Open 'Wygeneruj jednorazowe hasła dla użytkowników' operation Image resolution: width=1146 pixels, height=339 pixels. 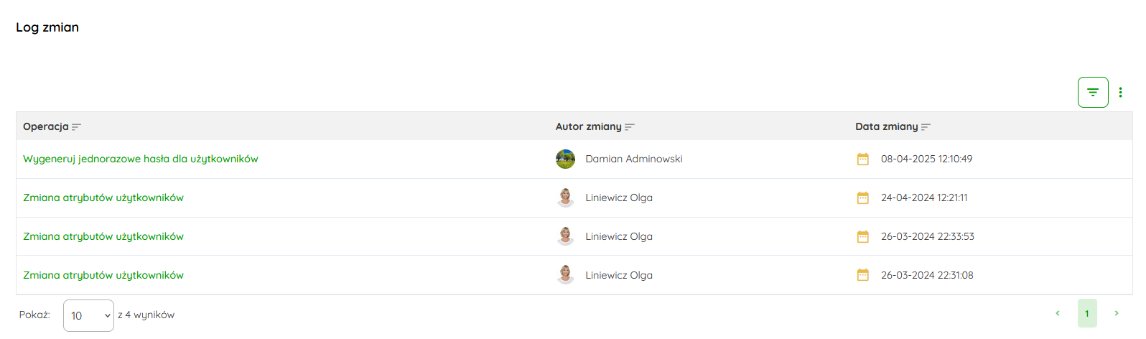point(141,159)
